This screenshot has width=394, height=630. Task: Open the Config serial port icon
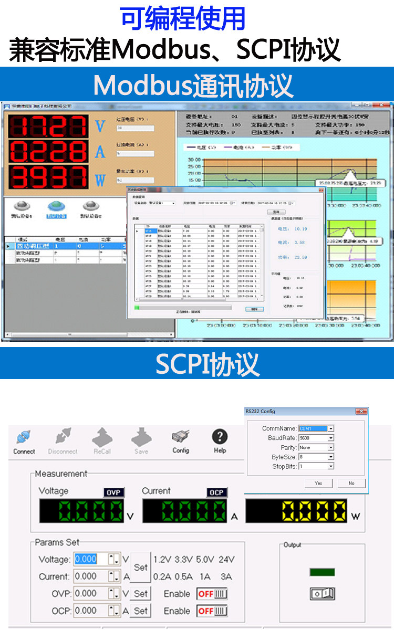[x=181, y=437]
